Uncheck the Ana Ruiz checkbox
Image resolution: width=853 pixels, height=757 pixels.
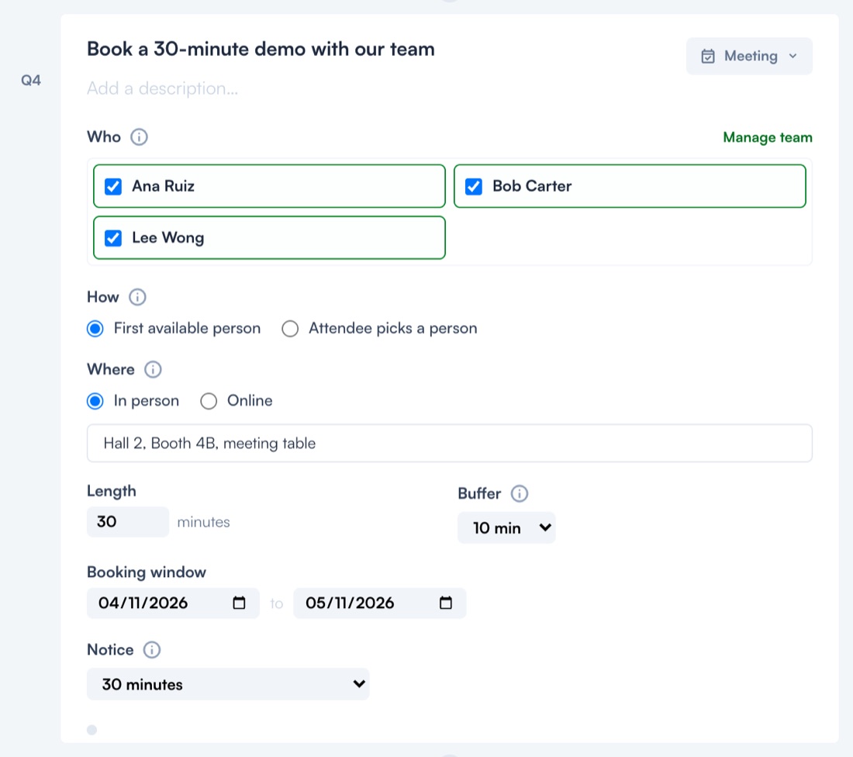point(113,186)
